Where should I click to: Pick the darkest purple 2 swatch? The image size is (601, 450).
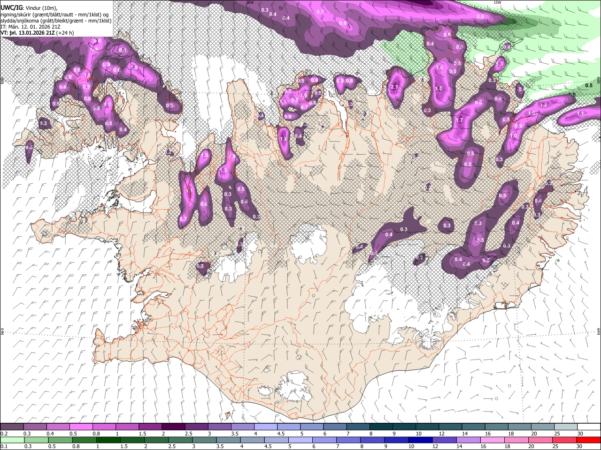[x=173, y=427]
